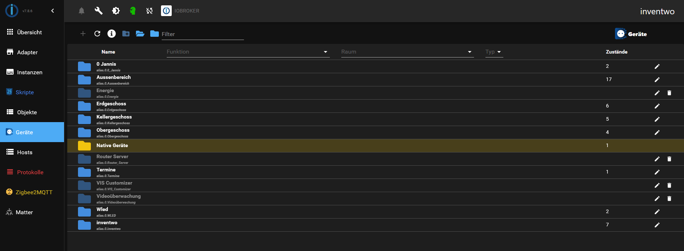Toggle the dark/light theme icon
Screen dimensions: 684x251
[116, 11]
